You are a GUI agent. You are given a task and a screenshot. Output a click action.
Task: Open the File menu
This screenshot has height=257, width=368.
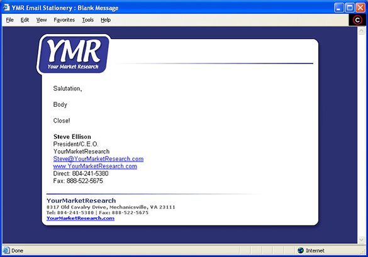coord(9,20)
